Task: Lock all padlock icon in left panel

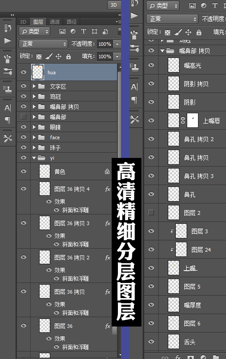Action: [x=68, y=56]
